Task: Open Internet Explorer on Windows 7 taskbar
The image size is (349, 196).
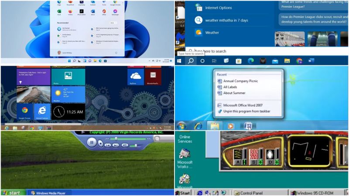Action: click(x=198, y=126)
